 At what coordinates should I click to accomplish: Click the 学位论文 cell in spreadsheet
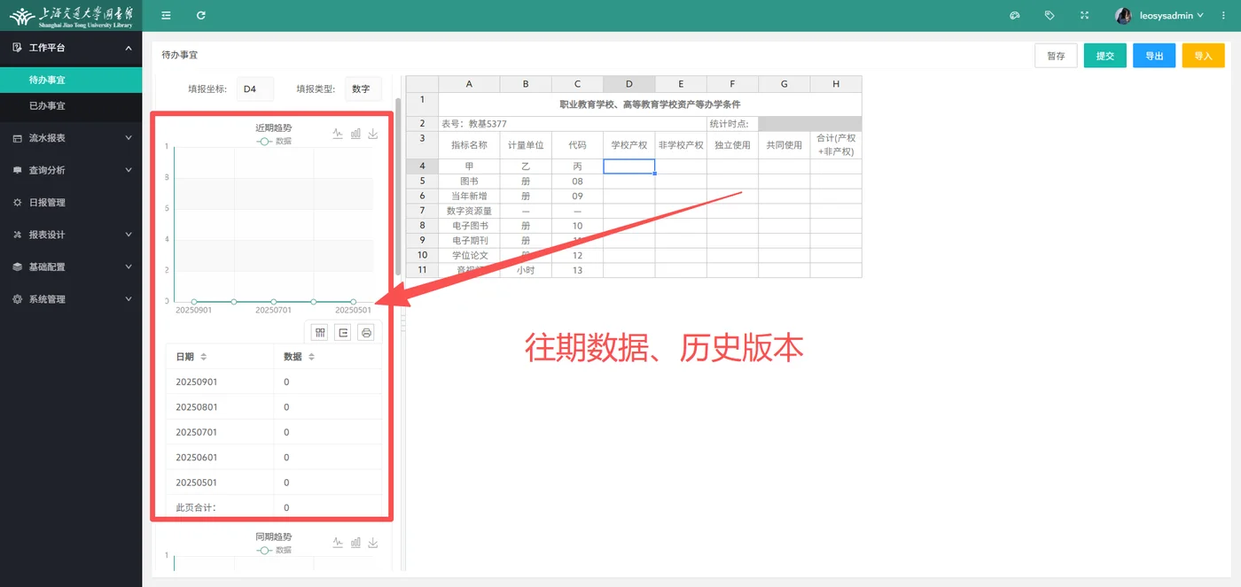[x=469, y=255]
